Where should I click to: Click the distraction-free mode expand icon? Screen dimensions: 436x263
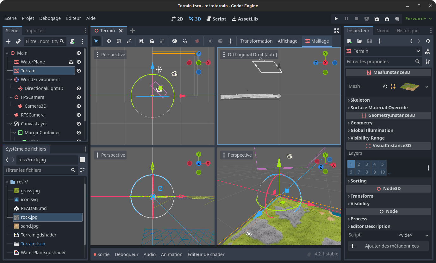click(337, 31)
